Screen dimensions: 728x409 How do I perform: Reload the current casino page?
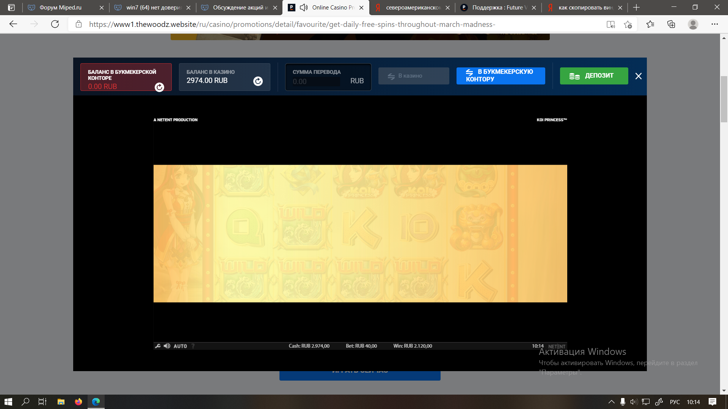(x=55, y=24)
